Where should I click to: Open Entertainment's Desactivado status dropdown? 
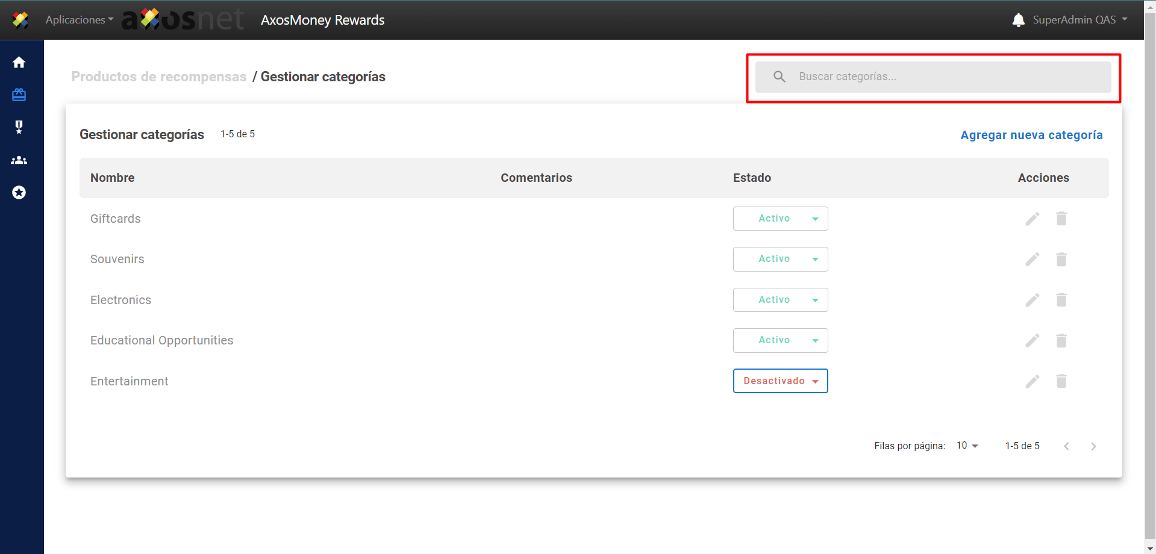780,381
